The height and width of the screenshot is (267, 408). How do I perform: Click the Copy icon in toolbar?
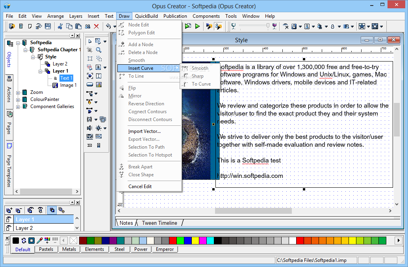pos(69,26)
